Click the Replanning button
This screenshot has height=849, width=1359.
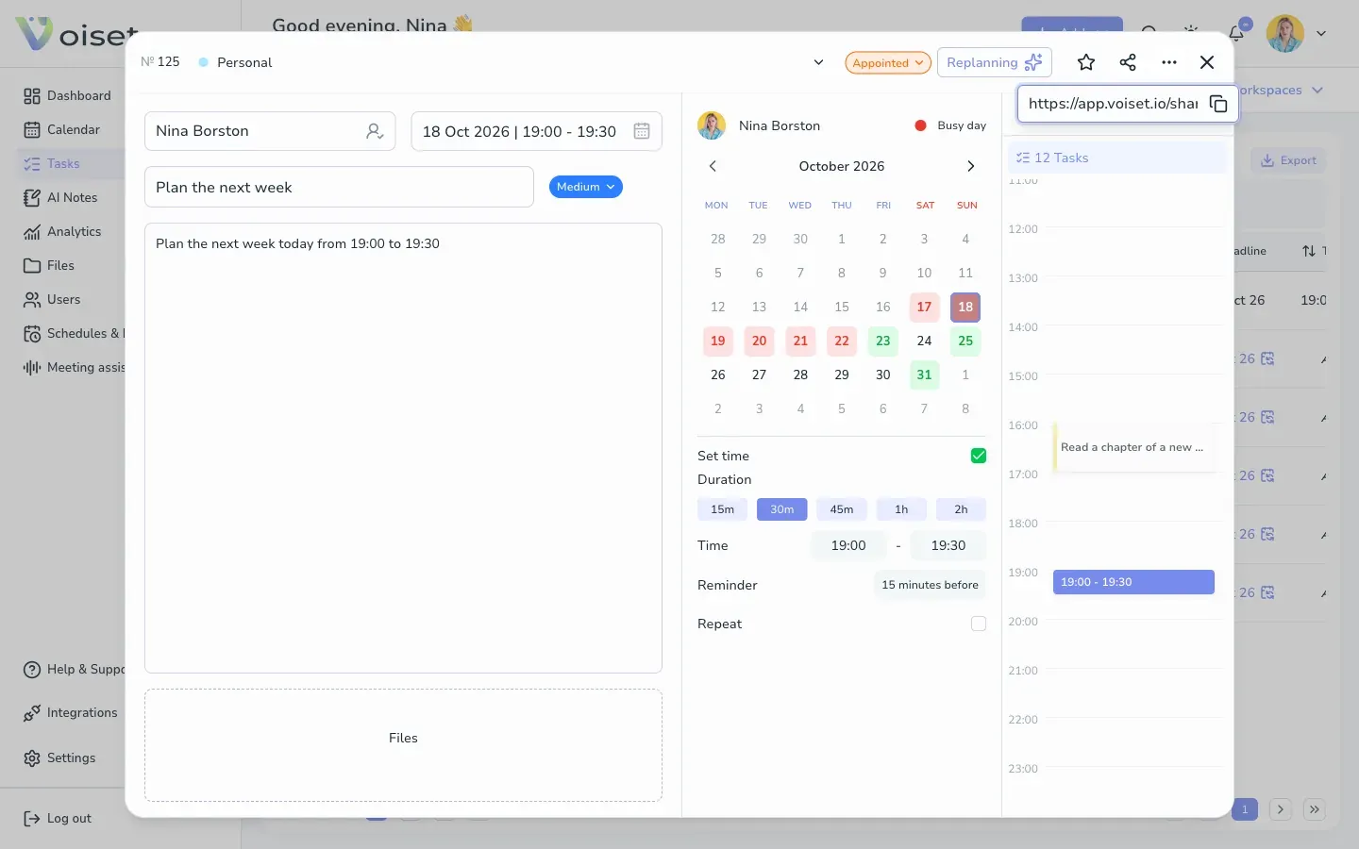995,62
